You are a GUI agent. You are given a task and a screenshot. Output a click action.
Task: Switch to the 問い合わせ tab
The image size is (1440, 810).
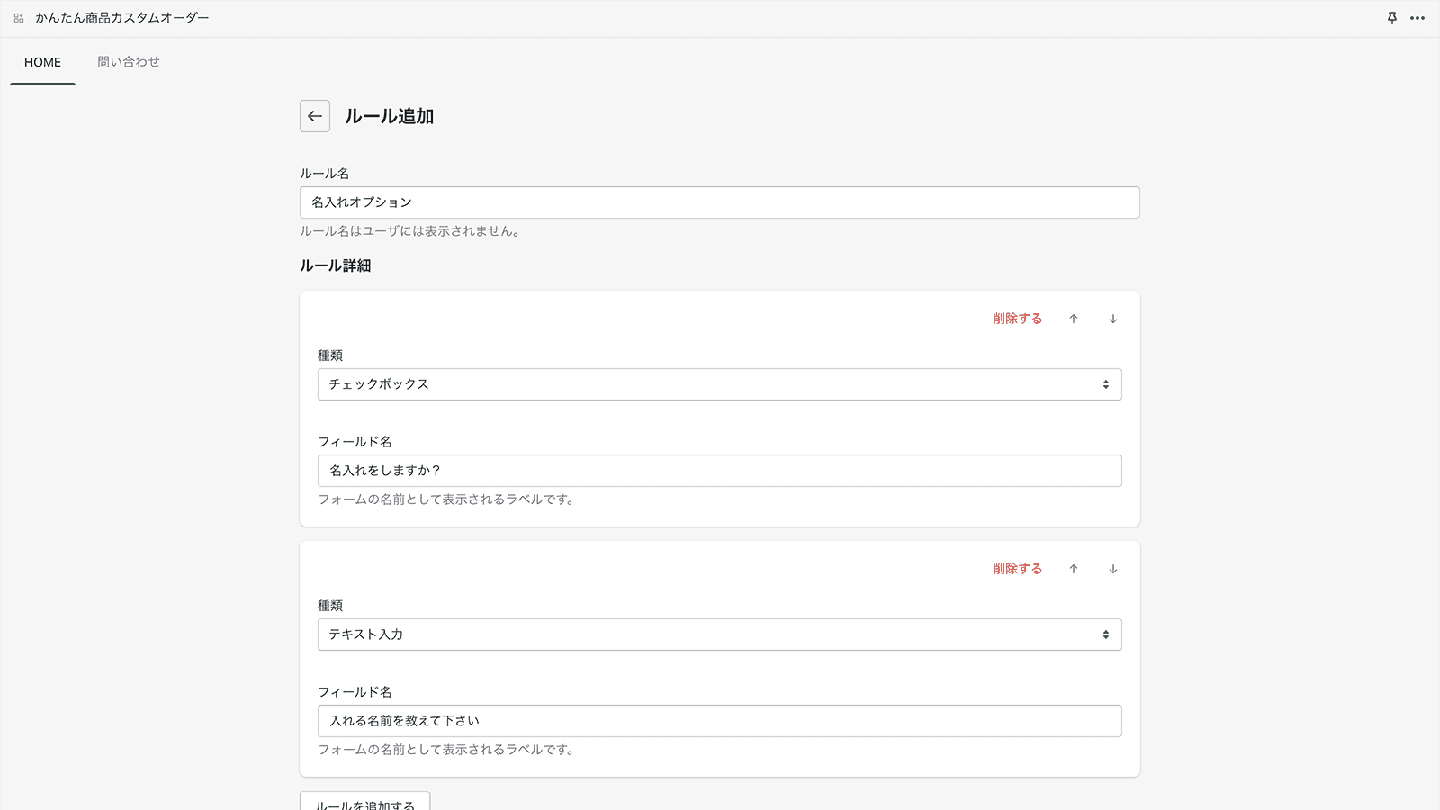pyautogui.click(x=128, y=61)
